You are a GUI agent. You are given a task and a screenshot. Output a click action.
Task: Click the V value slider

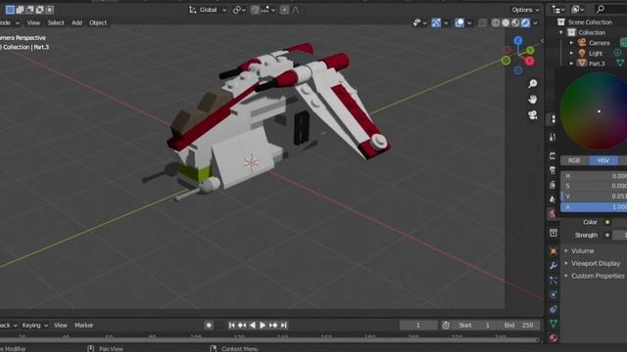595,197
